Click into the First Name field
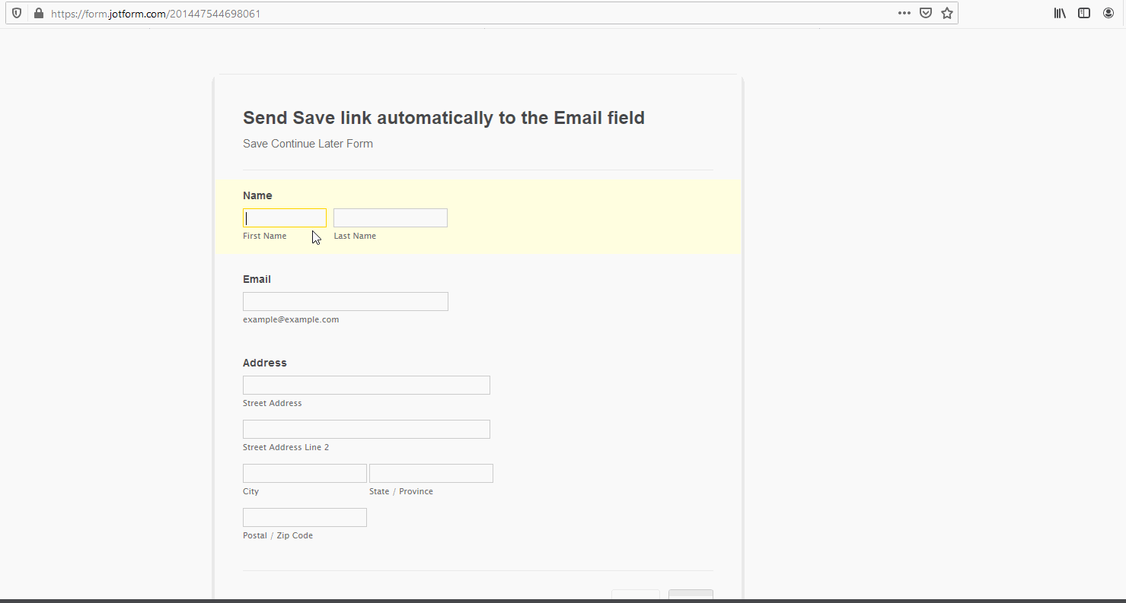 click(284, 217)
